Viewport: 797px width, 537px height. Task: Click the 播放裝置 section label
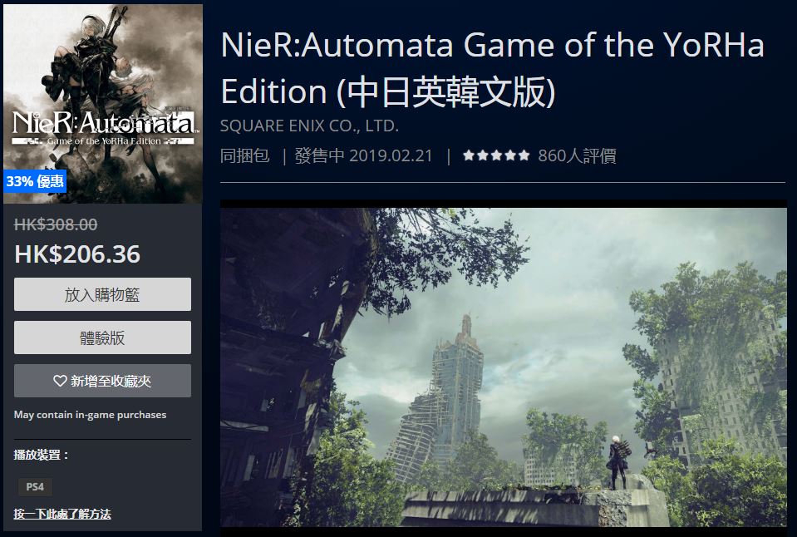coord(41,455)
